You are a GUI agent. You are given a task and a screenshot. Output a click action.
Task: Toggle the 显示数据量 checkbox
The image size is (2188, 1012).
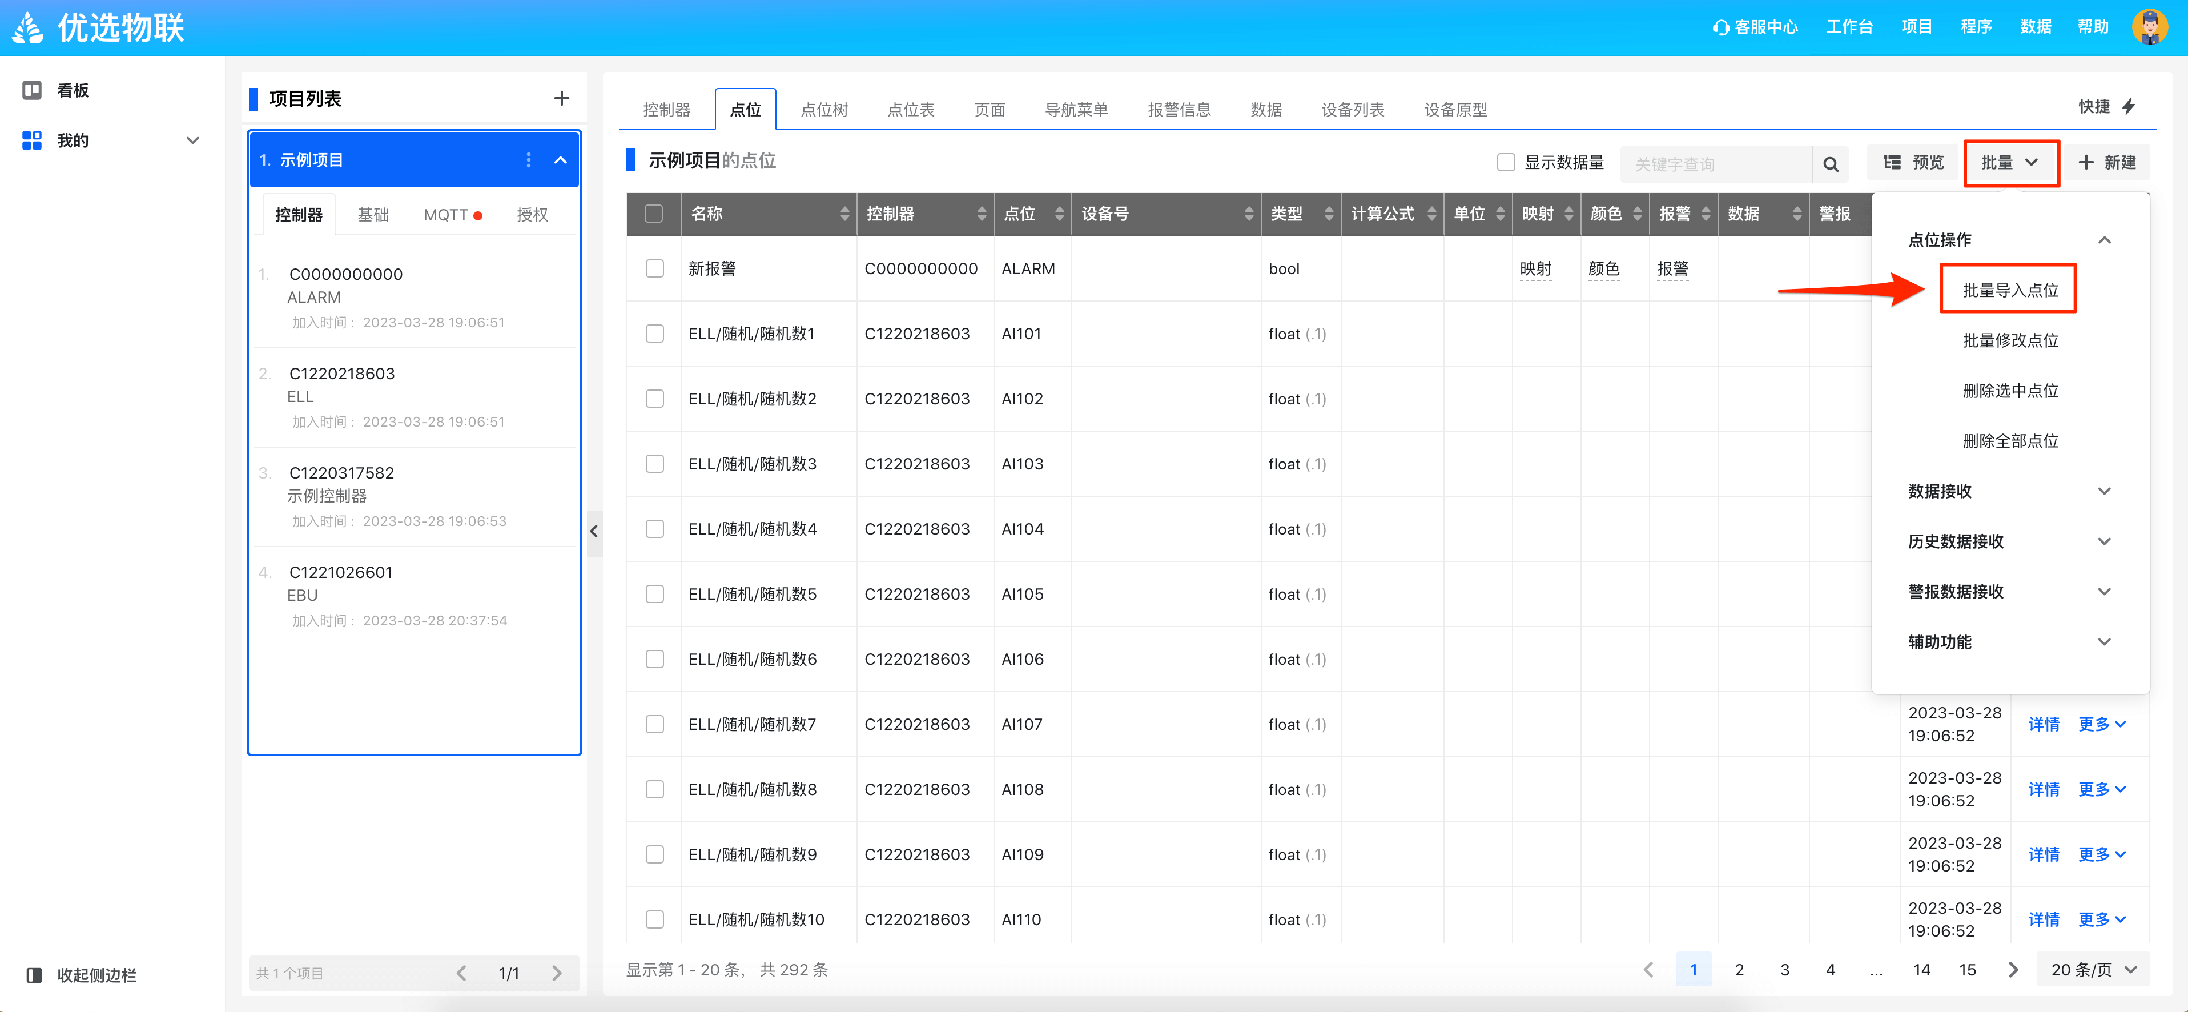tap(1505, 162)
